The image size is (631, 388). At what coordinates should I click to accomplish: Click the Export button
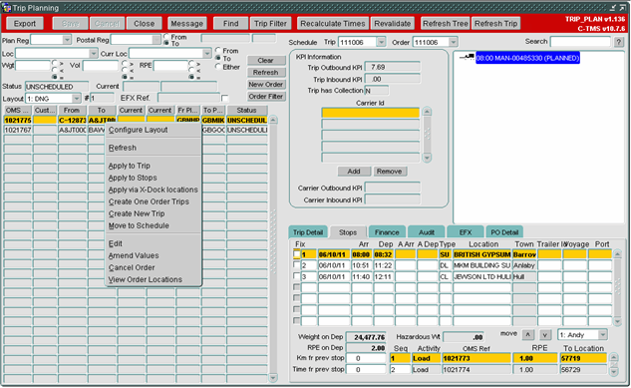click(25, 24)
